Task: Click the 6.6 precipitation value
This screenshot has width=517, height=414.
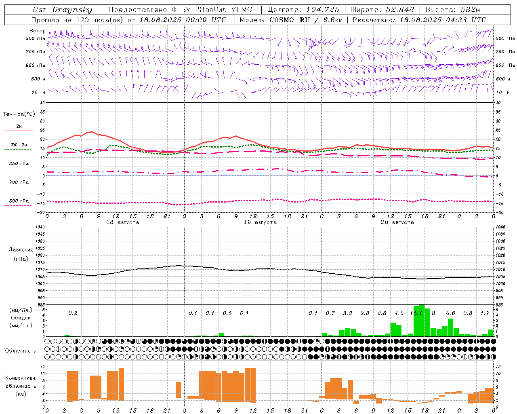Action: click(x=450, y=313)
